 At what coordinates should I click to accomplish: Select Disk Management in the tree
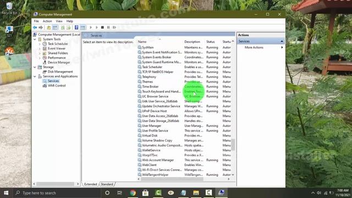(60, 71)
